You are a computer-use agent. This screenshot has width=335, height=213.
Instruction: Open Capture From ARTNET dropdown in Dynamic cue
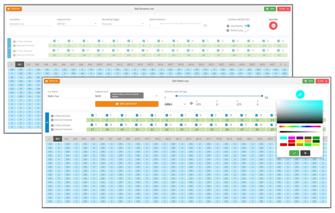pos(77,24)
